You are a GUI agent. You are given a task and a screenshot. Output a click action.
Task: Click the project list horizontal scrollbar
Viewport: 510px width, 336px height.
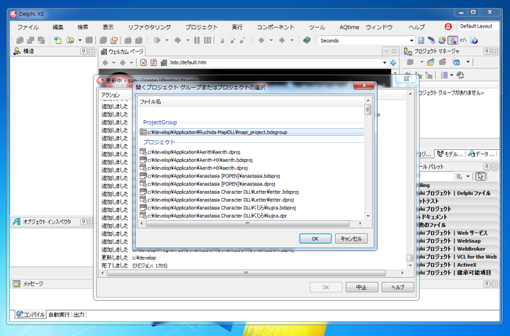click(247, 224)
